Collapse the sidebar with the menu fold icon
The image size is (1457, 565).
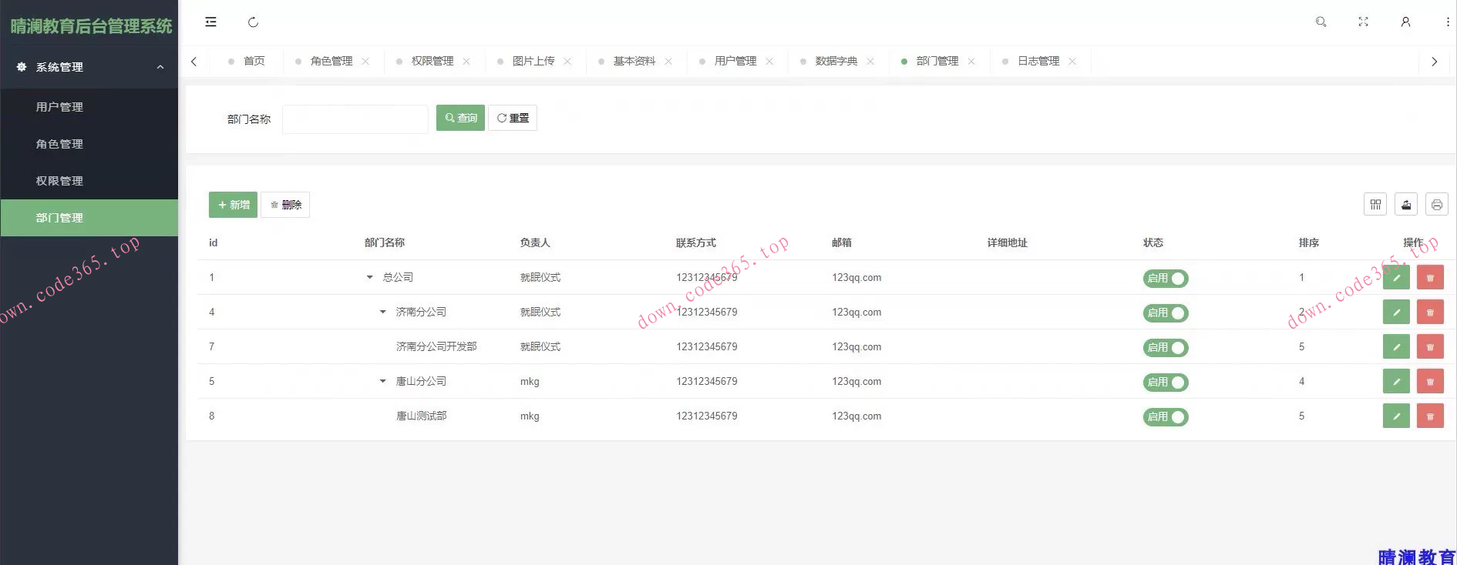pos(210,22)
